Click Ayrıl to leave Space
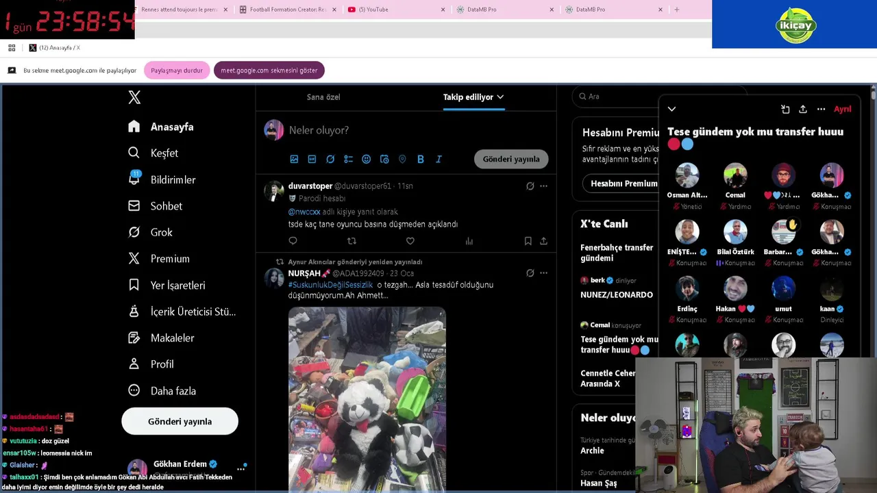This screenshot has width=877, height=493. click(842, 109)
